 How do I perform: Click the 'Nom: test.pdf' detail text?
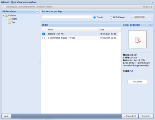(x=130, y=55)
